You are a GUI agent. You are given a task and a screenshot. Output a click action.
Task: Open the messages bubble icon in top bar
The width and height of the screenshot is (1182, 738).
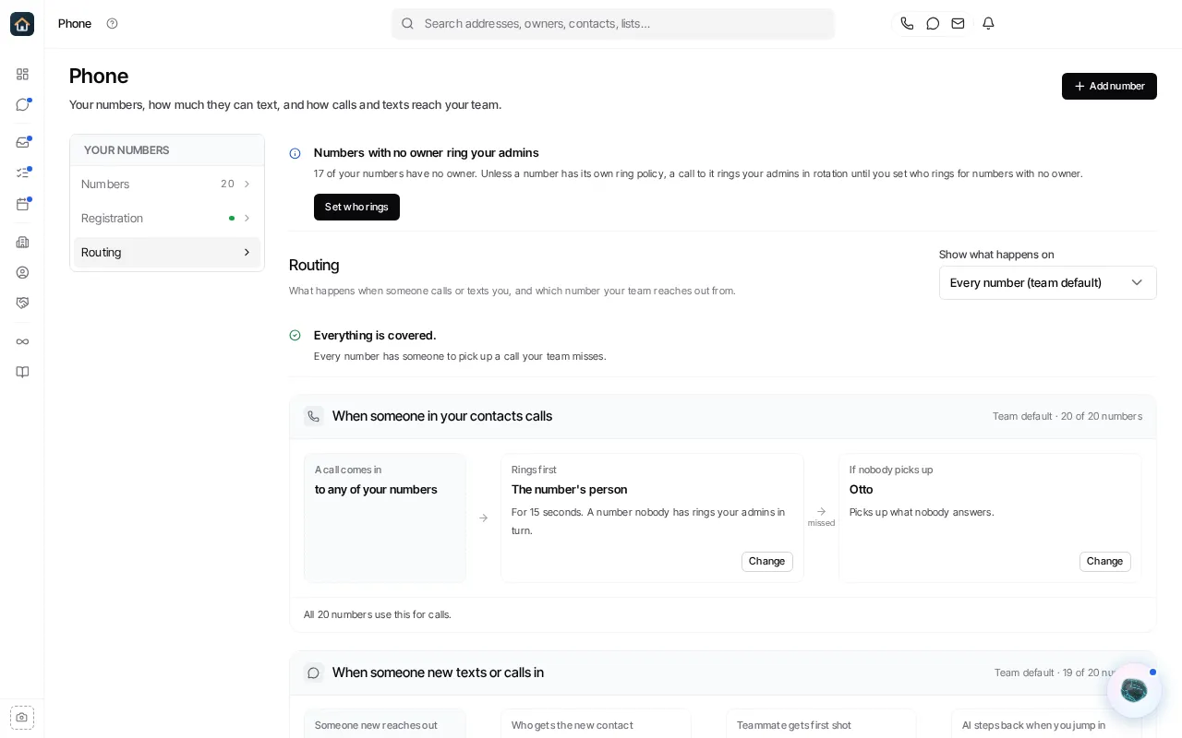click(933, 24)
